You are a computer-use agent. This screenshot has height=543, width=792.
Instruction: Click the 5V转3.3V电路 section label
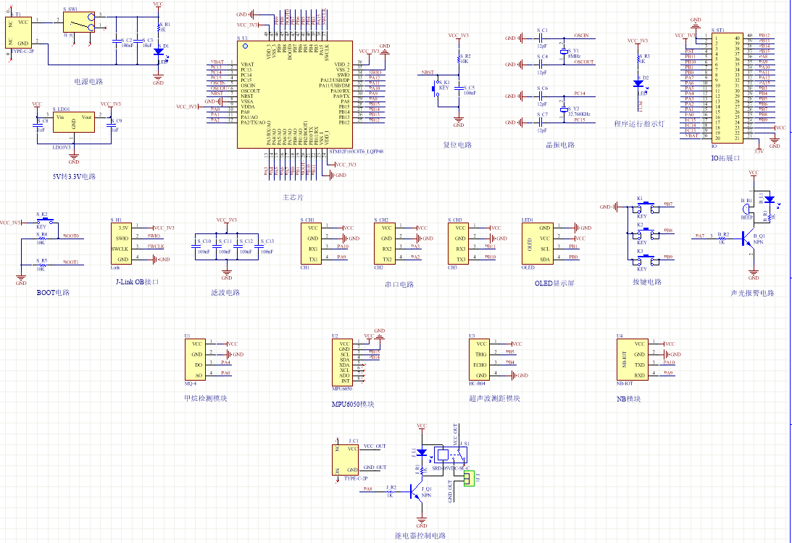pyautogui.click(x=74, y=176)
